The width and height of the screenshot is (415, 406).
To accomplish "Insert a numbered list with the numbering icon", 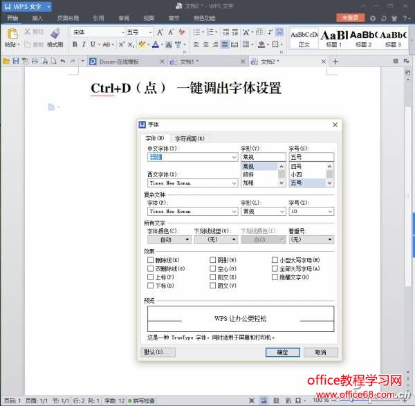I will pos(210,33).
